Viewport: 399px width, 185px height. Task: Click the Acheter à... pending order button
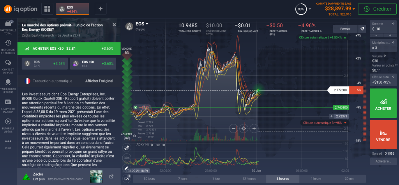click(383, 161)
